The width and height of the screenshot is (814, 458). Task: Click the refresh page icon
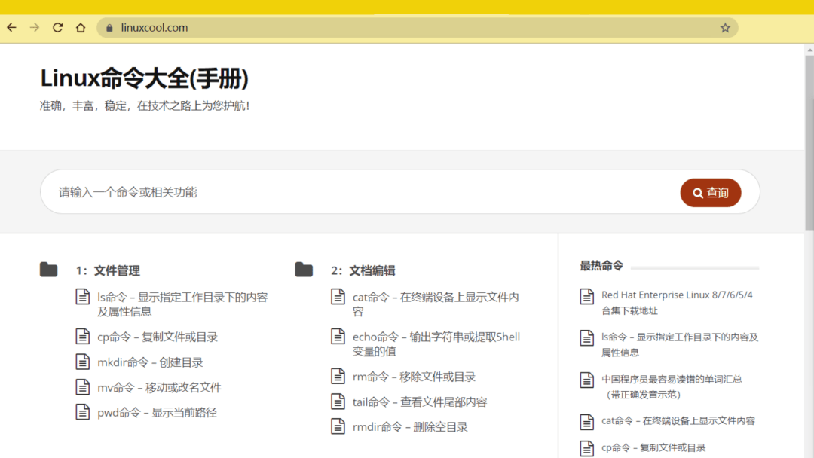[58, 27]
